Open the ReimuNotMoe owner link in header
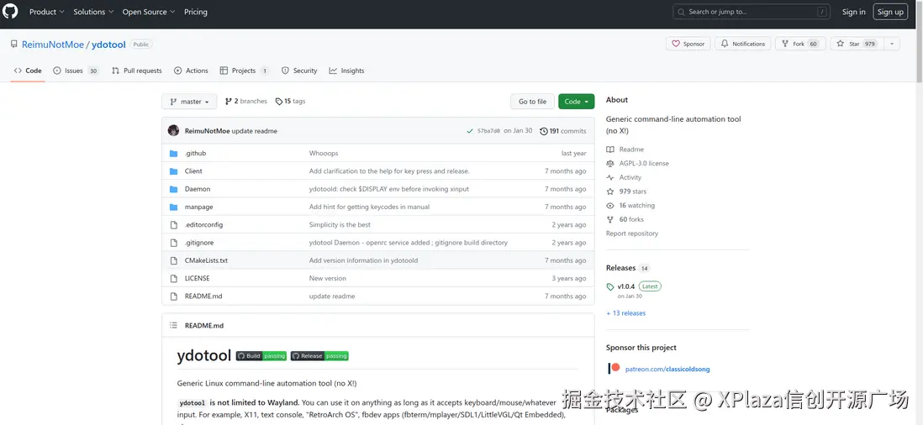Screen dimensions: 923x425 (x=53, y=44)
